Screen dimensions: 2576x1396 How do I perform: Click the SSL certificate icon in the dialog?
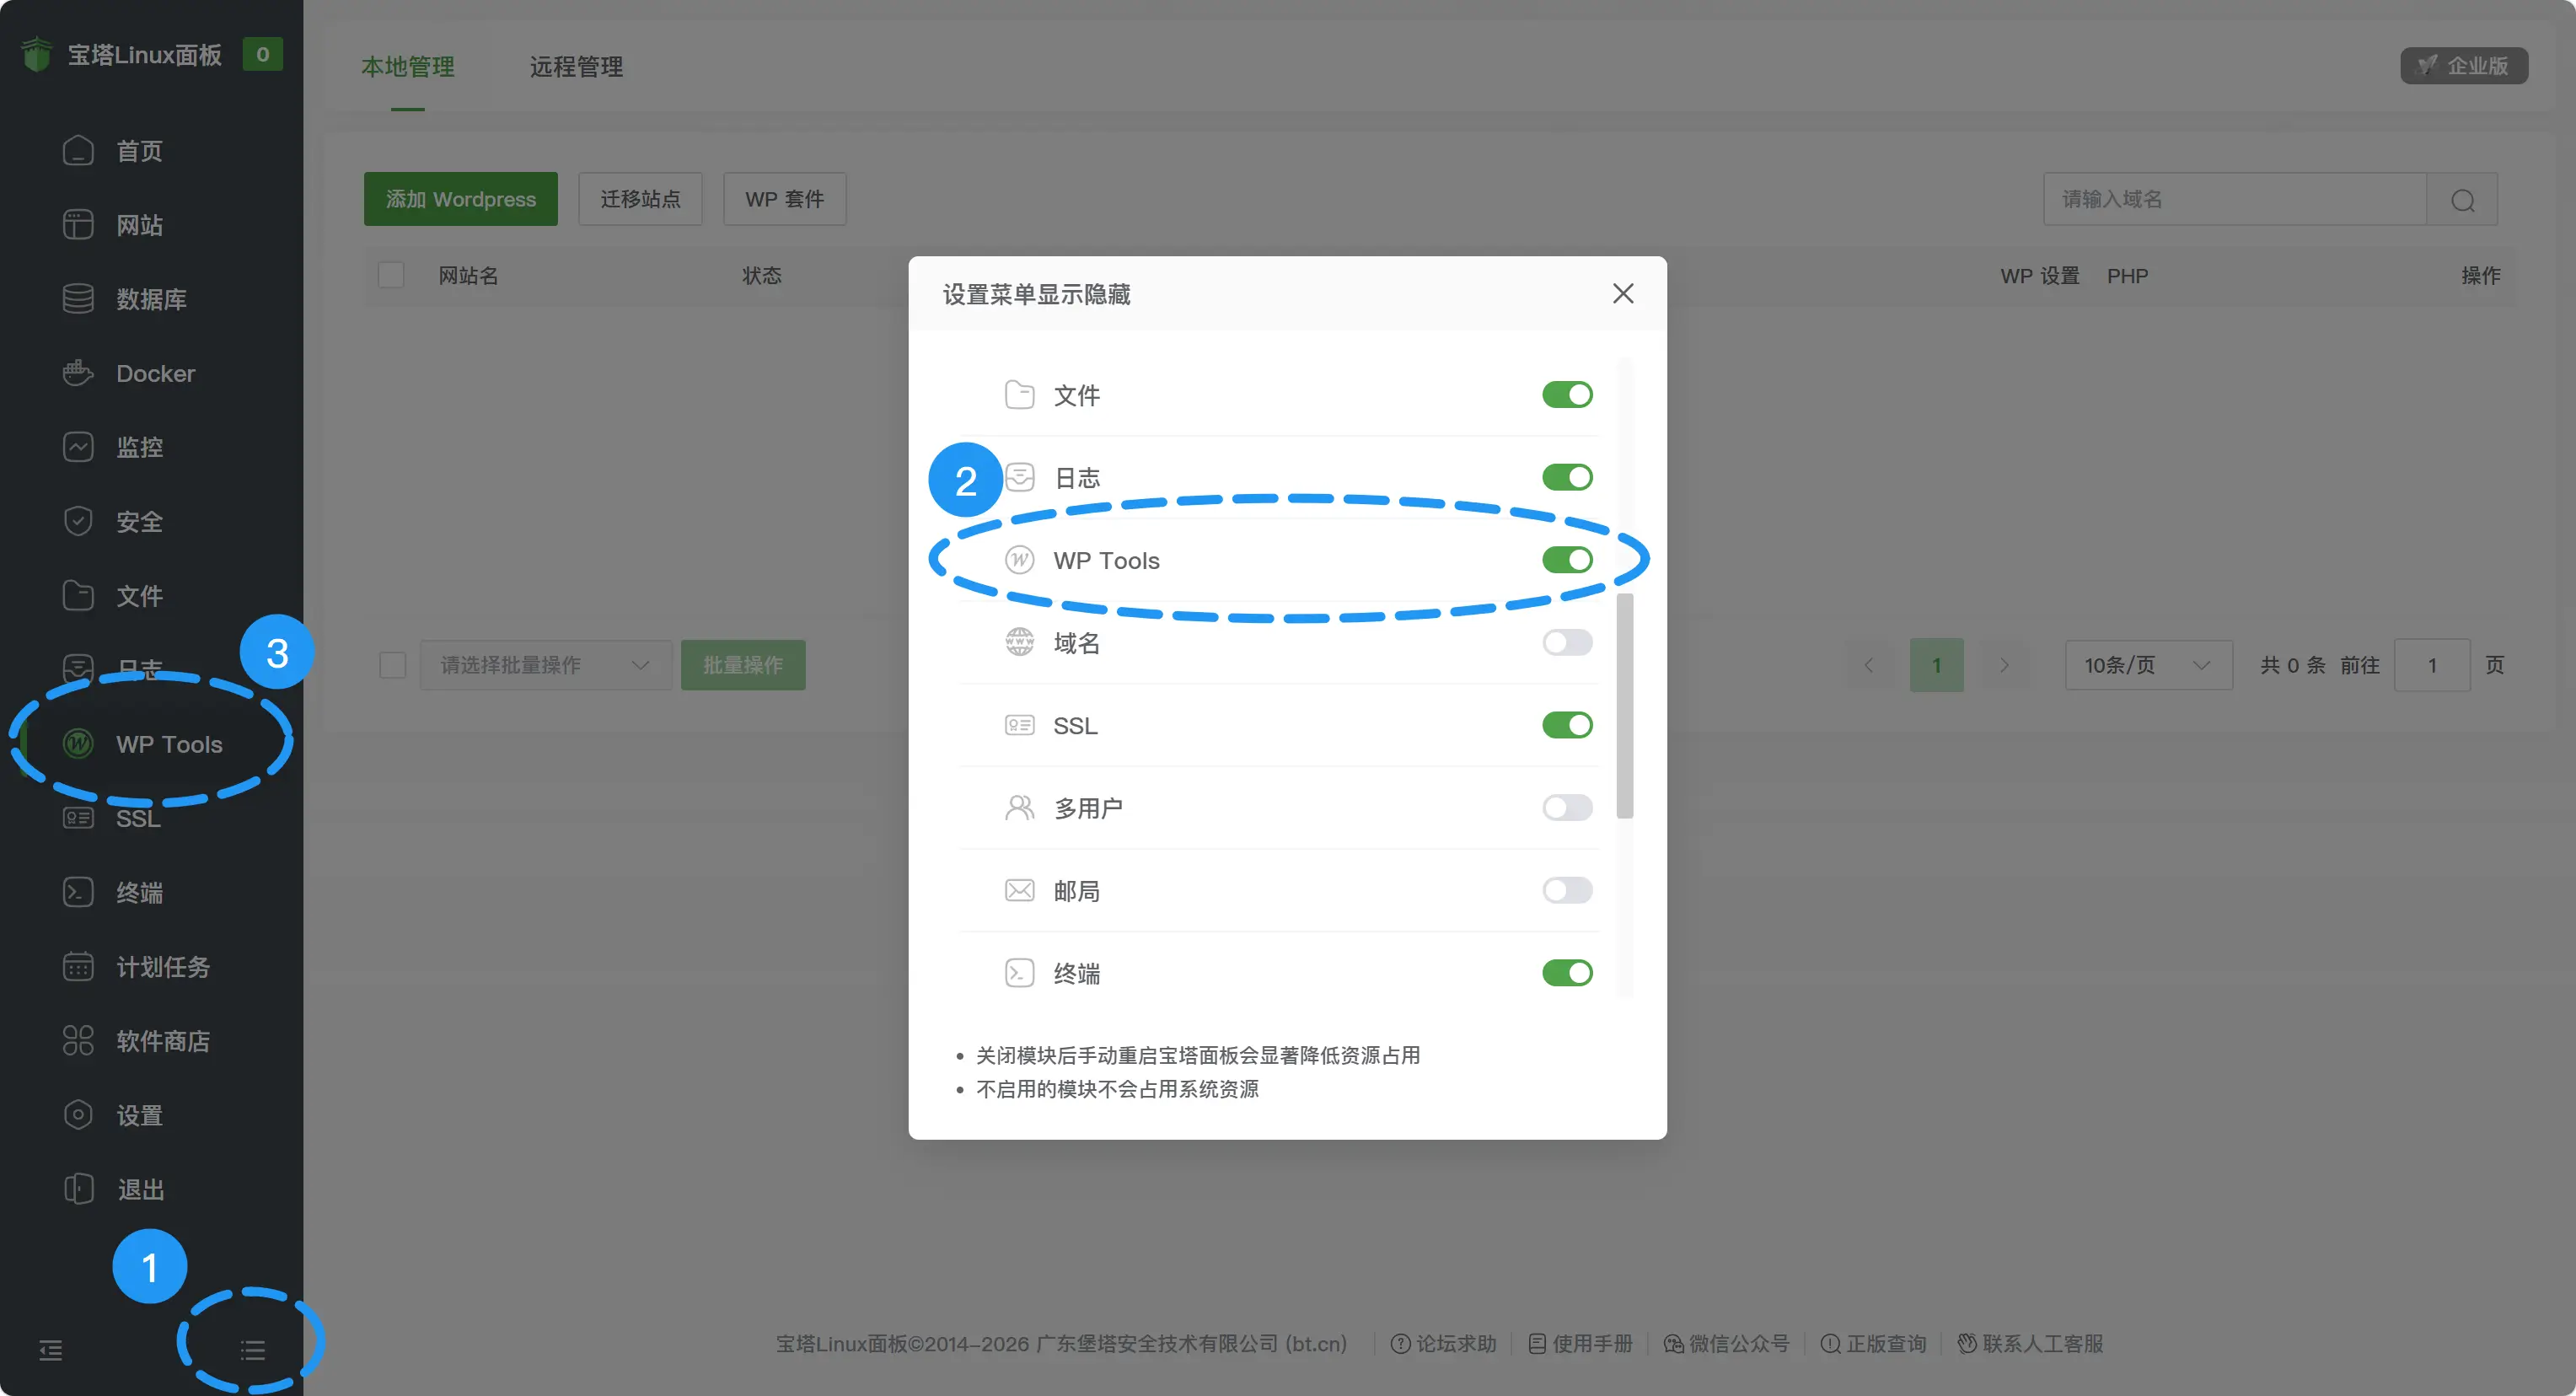pos(1019,725)
